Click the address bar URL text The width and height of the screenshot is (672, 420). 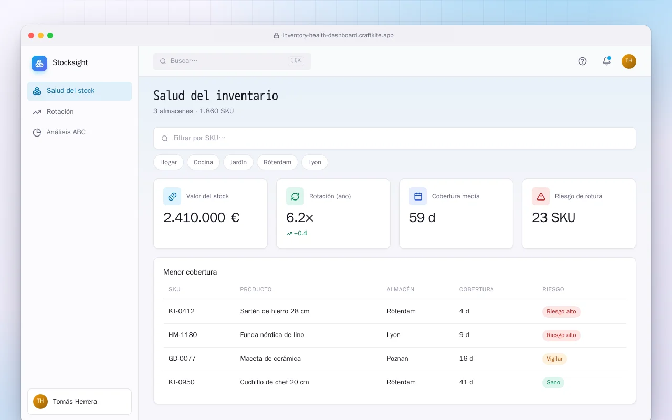click(338, 36)
